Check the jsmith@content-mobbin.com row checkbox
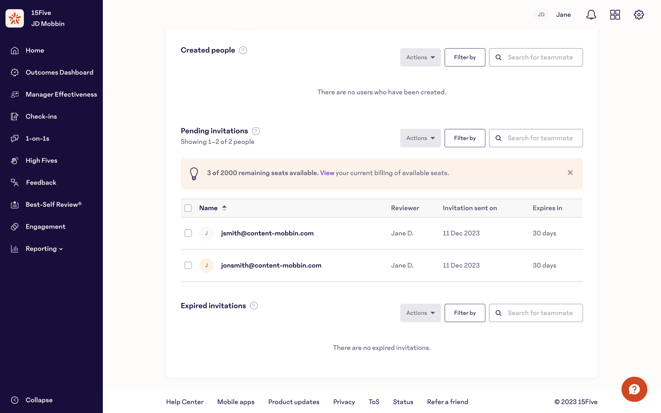This screenshot has height=413, width=661. [188, 233]
